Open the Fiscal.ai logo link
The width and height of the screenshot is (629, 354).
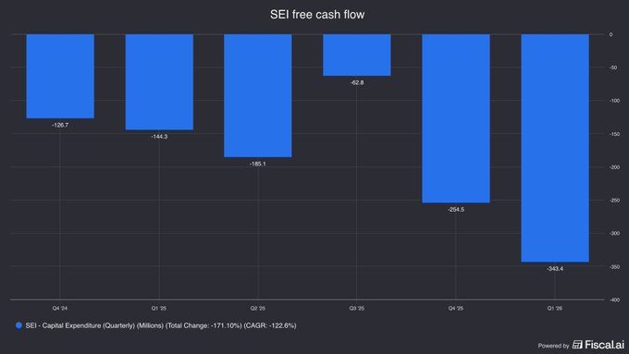(x=598, y=345)
